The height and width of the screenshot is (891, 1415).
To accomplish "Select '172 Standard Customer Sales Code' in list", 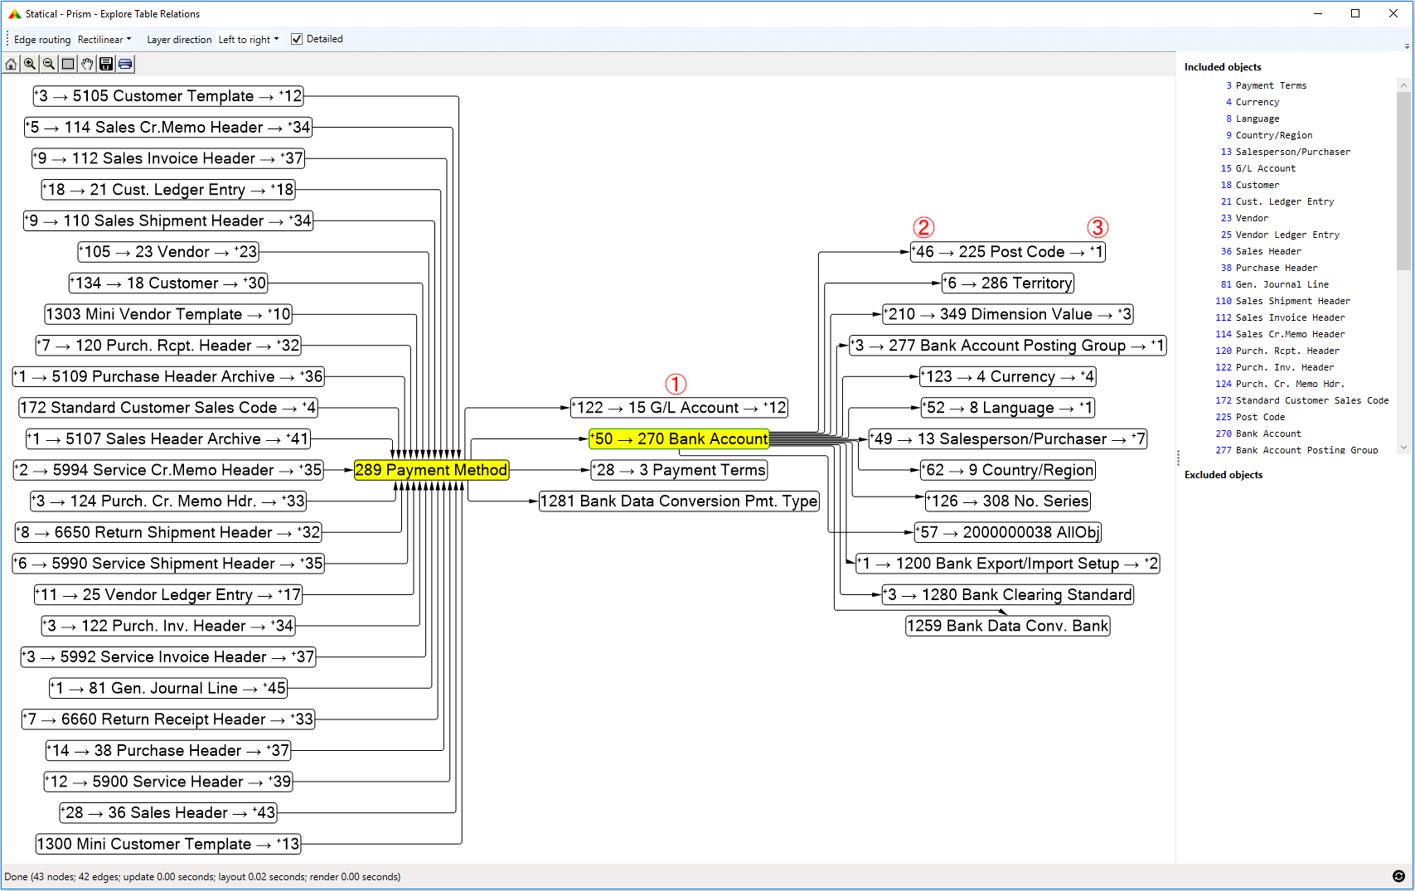I will click(1302, 400).
